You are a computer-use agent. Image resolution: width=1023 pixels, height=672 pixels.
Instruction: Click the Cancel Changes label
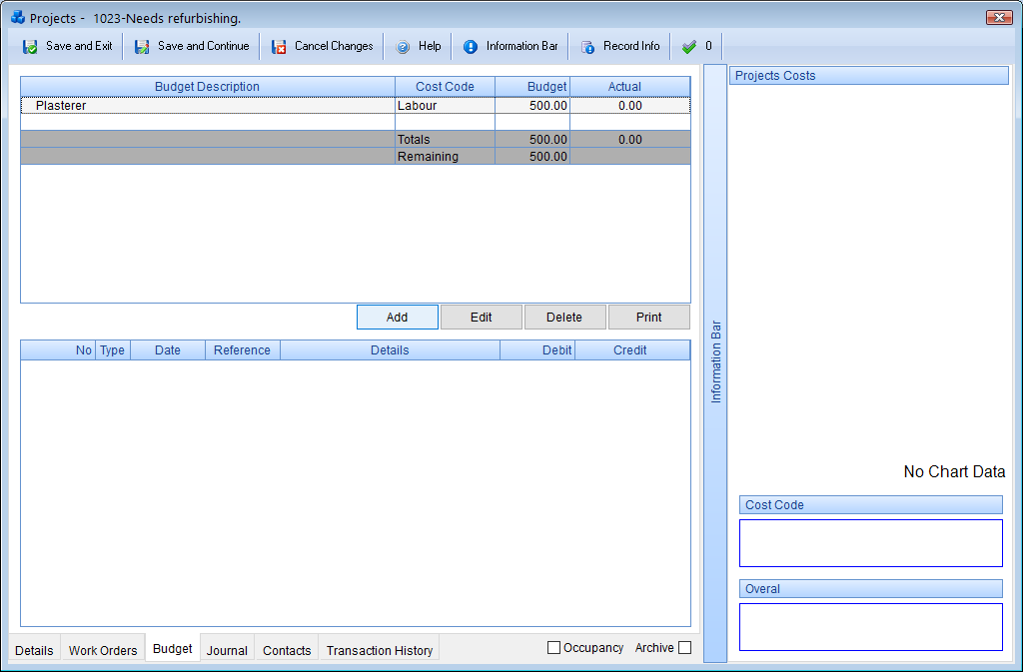click(334, 46)
